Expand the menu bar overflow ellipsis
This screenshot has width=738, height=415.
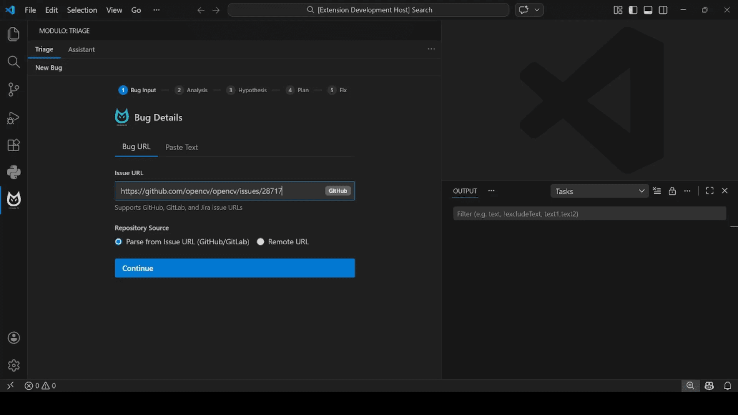156,10
